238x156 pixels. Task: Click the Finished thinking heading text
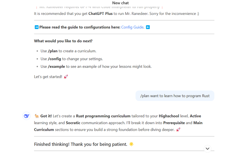81,144
